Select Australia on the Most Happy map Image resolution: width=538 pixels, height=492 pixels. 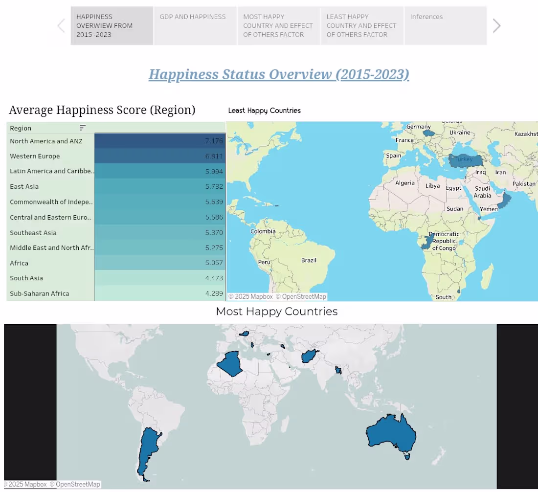pyautogui.click(x=390, y=433)
